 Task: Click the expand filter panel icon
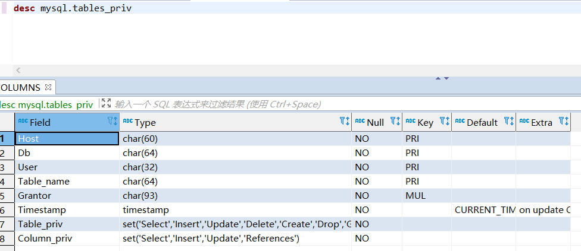(x=106, y=103)
